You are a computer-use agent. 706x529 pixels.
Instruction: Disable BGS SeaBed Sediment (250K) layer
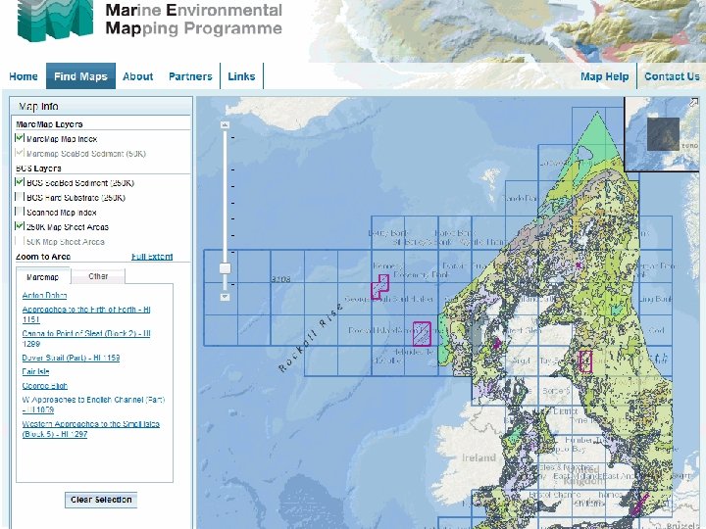pos(20,182)
